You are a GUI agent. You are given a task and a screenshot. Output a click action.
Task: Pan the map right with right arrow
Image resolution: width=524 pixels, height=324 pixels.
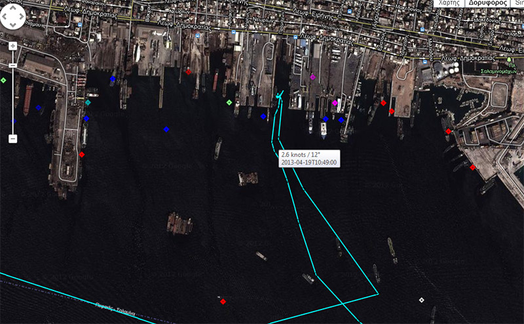pyautogui.click(x=26, y=18)
